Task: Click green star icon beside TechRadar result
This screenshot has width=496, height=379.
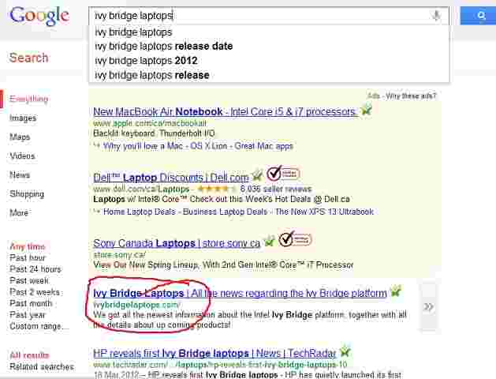Action: pos(345,351)
